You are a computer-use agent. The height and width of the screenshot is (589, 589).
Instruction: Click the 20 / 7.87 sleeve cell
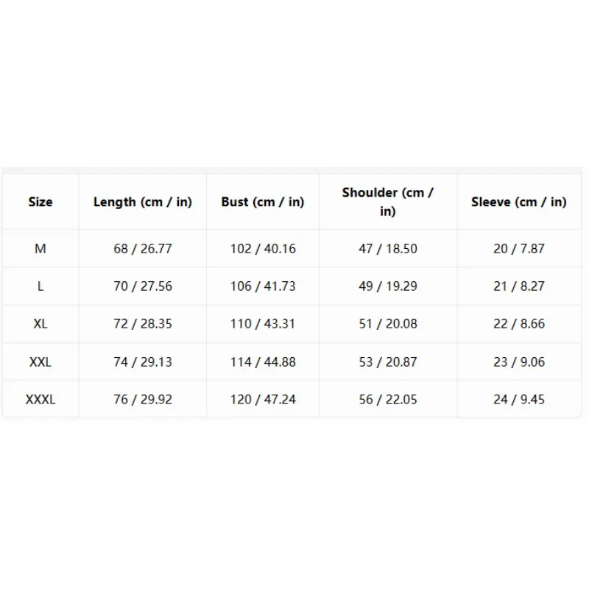point(519,249)
